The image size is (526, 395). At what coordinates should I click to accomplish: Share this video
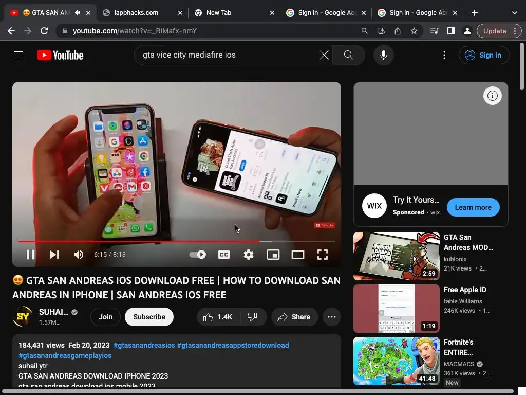[x=294, y=317]
